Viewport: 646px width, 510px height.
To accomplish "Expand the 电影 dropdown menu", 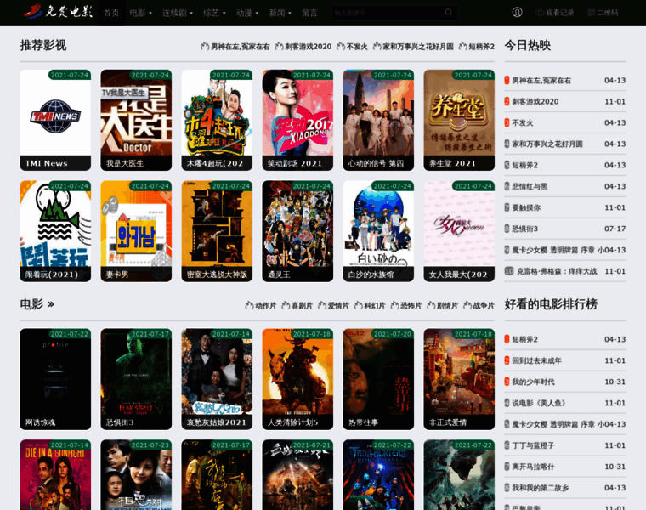I will tap(140, 13).
